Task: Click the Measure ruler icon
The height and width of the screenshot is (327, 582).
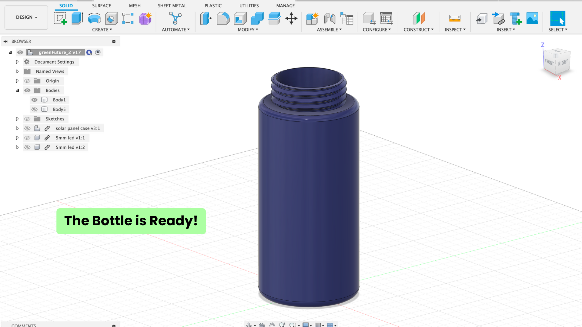Action: click(x=455, y=18)
